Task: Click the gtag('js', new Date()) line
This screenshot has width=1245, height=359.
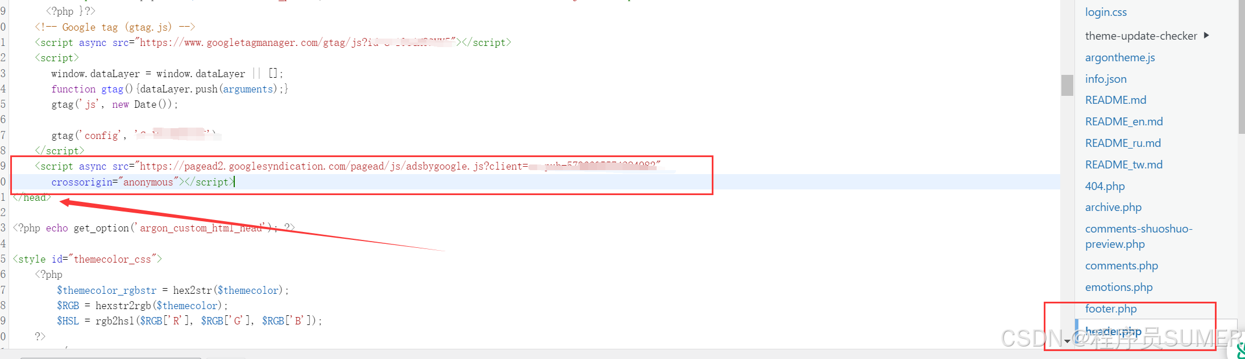Action: (x=114, y=104)
